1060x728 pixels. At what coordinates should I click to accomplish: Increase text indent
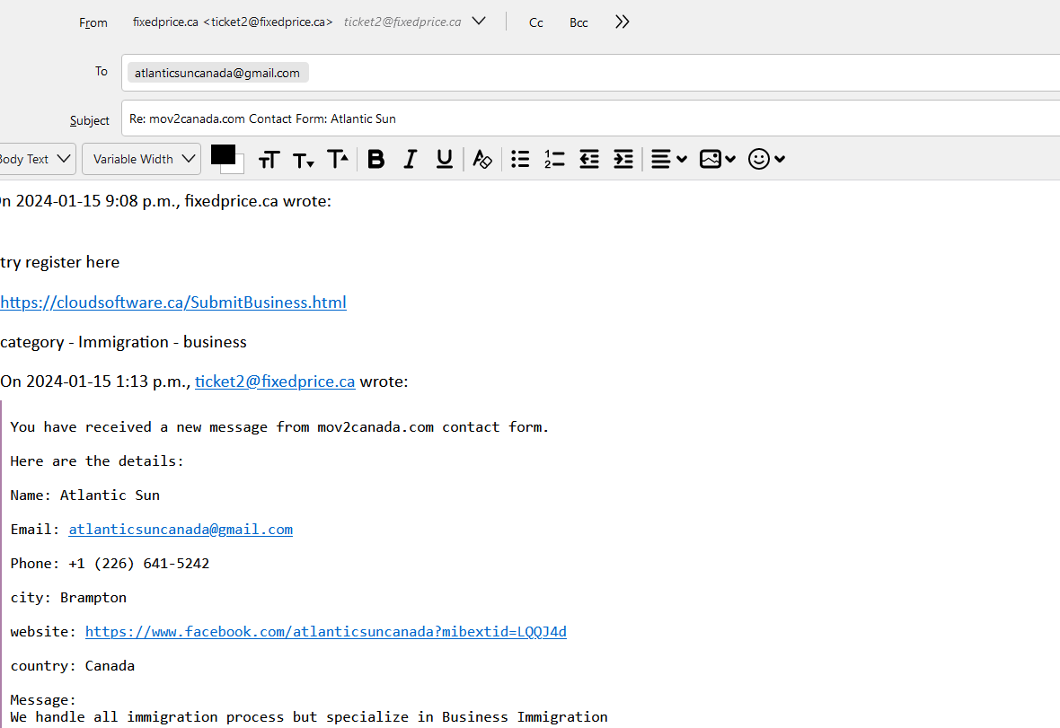point(623,159)
